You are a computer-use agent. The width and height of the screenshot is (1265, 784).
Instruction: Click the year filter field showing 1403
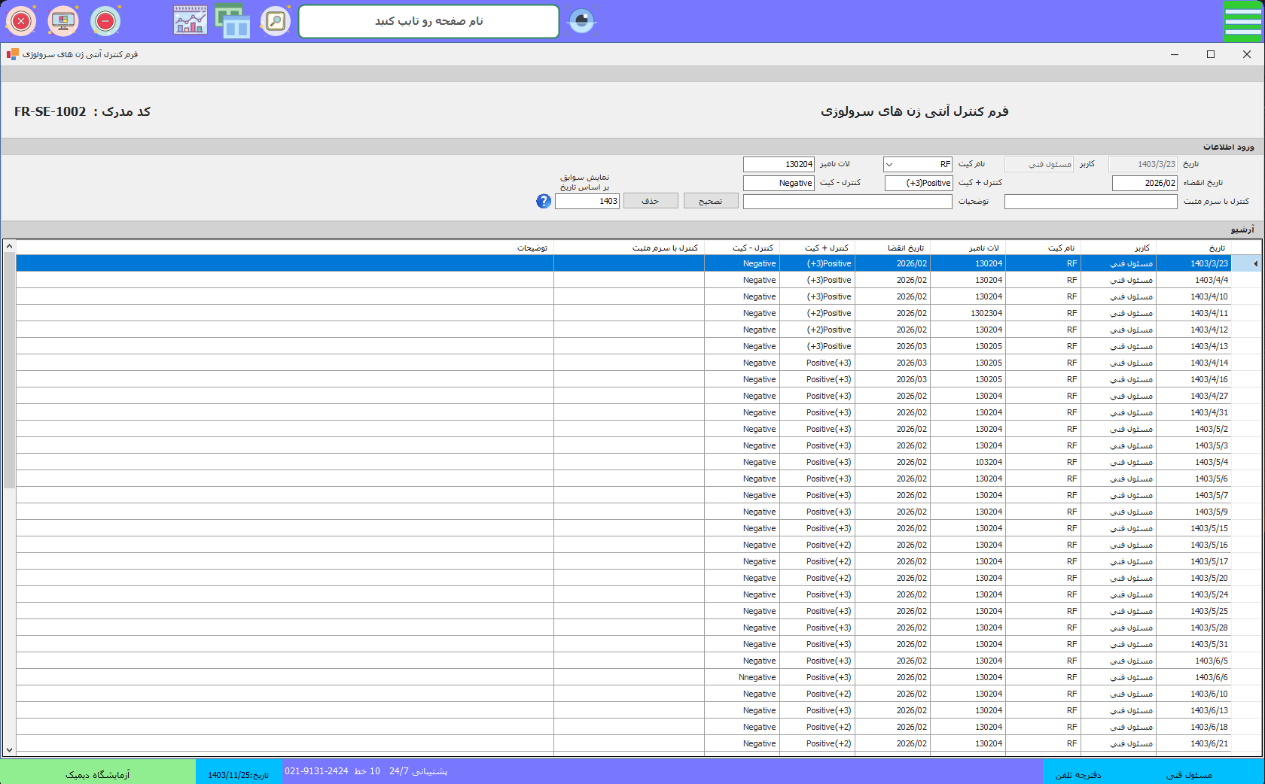tap(587, 201)
